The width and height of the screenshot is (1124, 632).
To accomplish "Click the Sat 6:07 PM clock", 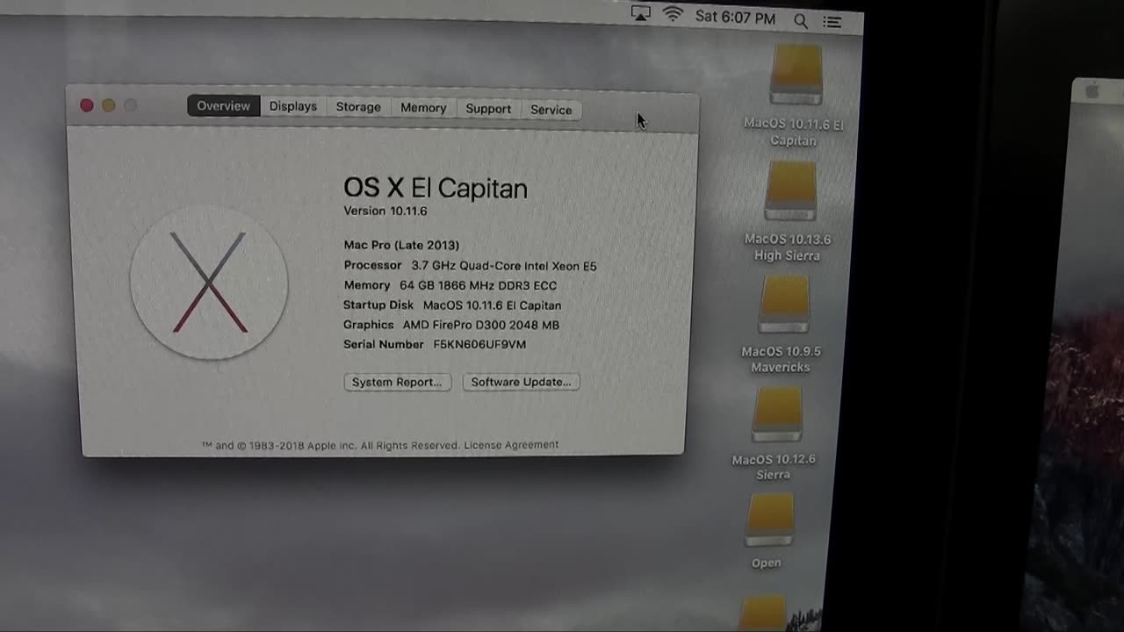I will pos(735,18).
